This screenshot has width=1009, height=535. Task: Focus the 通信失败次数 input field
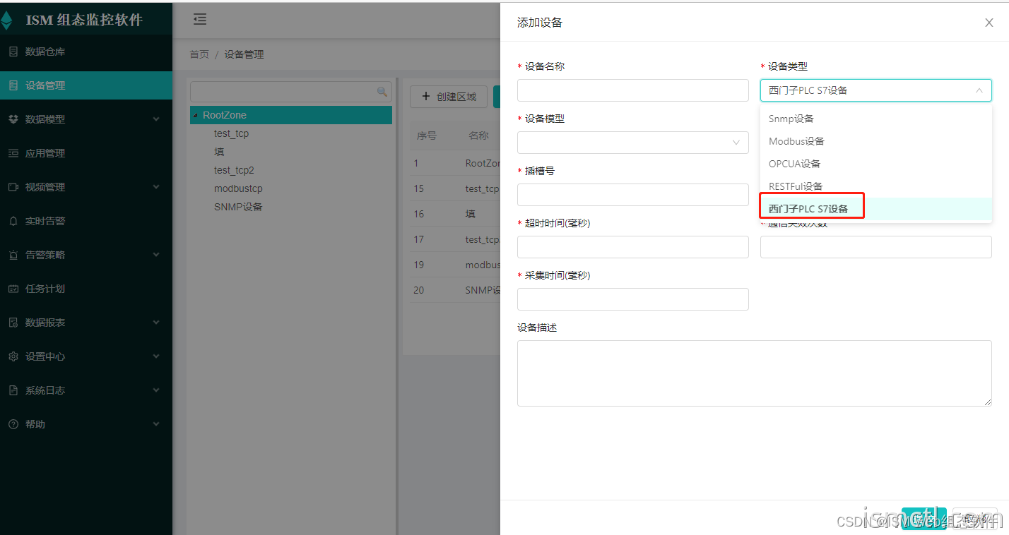(x=876, y=247)
